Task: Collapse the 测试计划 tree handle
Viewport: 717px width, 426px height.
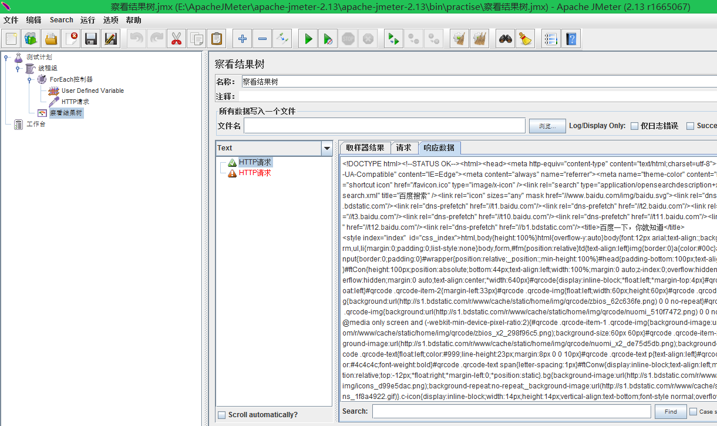Action: click(6, 58)
